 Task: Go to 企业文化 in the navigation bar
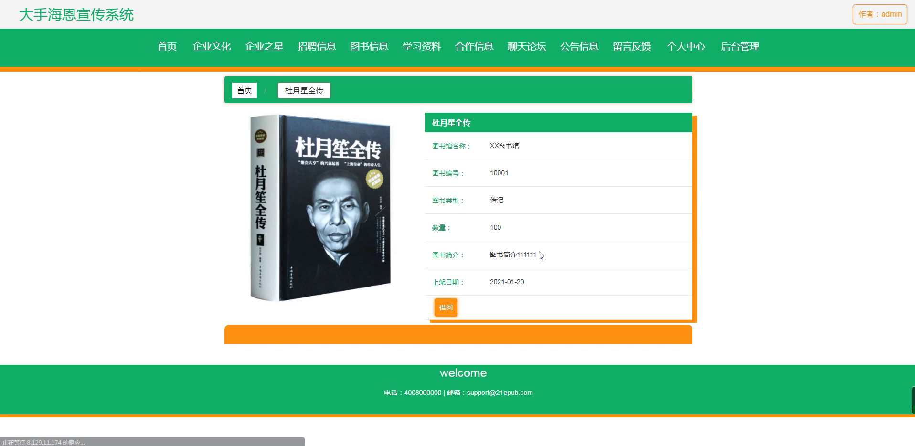pyautogui.click(x=212, y=46)
